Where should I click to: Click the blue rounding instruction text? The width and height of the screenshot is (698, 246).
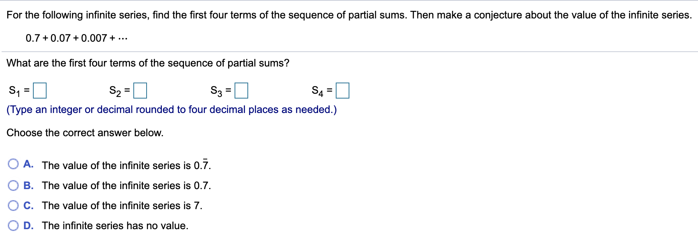(x=172, y=109)
